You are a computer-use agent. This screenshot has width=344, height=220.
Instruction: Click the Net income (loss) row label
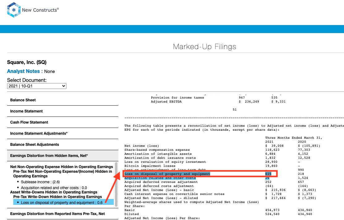142,146
